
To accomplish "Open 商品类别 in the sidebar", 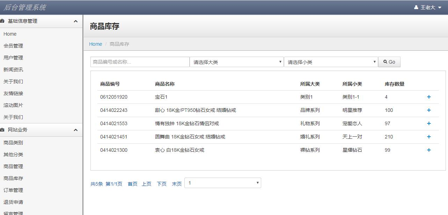I will (13, 143).
